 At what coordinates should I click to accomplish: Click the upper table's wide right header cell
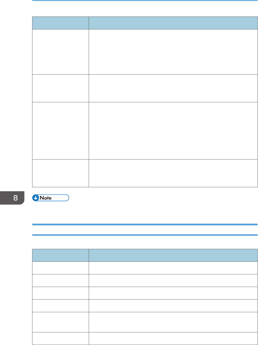173,23
